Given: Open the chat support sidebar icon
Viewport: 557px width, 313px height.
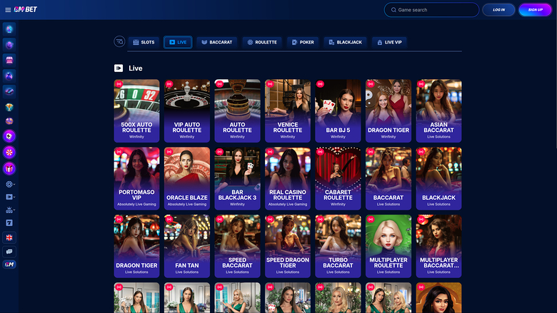Looking at the screenshot, I should coord(9,251).
